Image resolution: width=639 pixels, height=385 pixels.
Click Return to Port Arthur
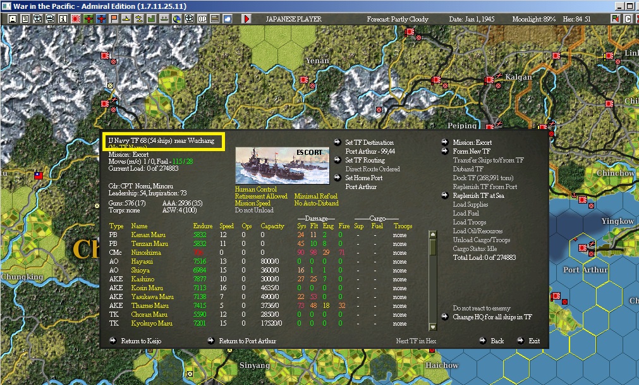point(247,341)
